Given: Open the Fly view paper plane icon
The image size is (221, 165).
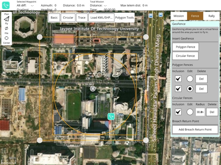Looking at the screenshot, I should point(7,19).
